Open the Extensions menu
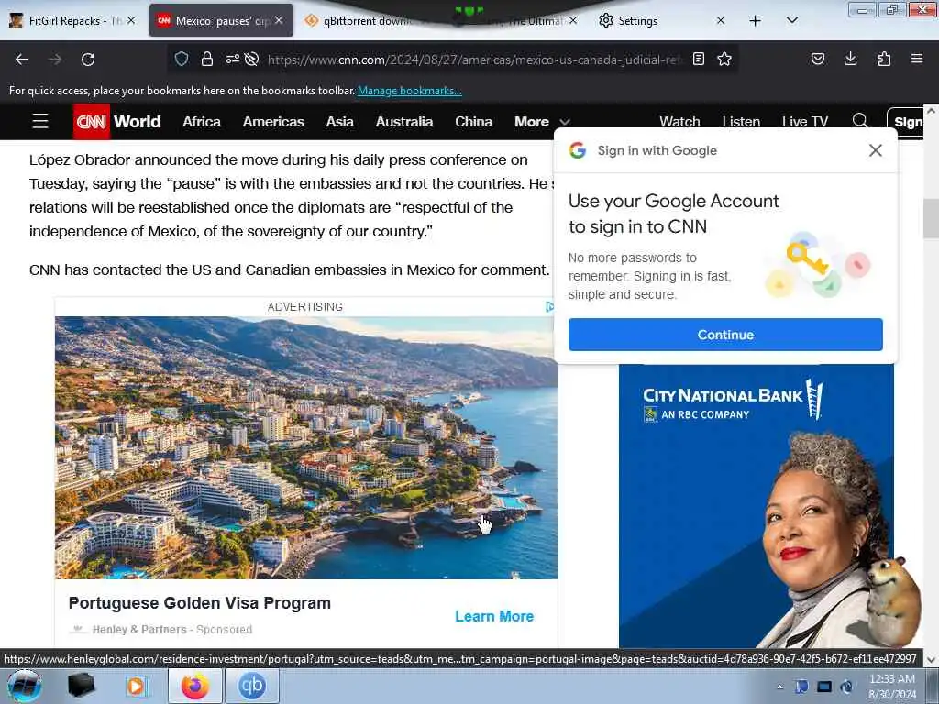 click(884, 59)
